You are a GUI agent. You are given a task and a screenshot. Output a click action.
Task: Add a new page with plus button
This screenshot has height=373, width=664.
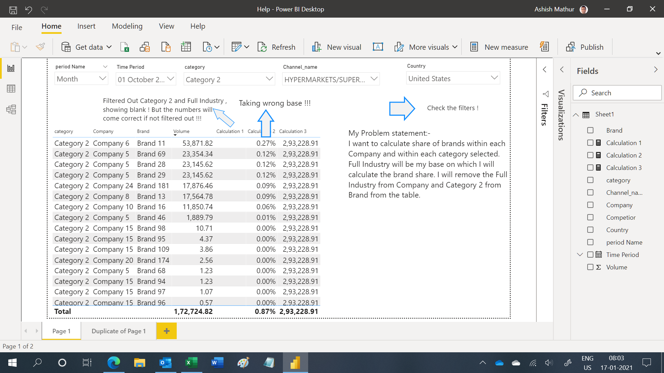pos(167,331)
